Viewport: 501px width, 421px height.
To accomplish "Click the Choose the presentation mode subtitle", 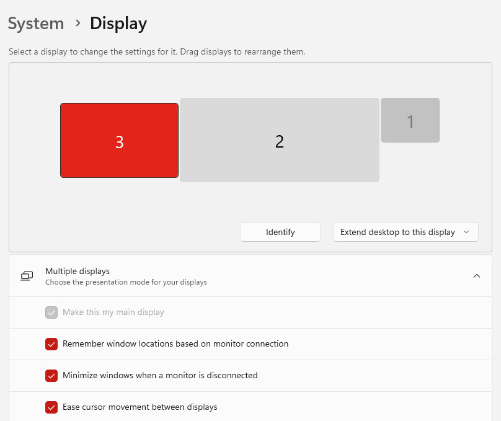I will point(126,282).
